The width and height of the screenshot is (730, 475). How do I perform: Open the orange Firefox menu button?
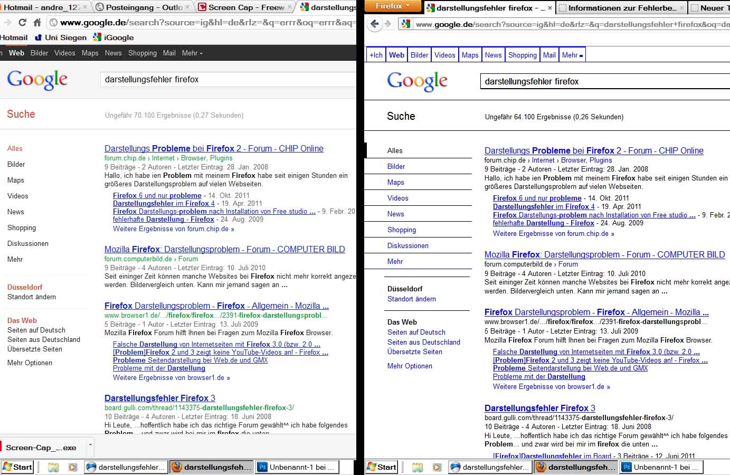[393, 6]
